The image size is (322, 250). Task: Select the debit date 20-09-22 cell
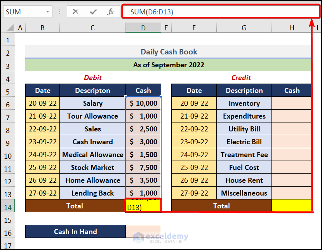tap(42, 103)
